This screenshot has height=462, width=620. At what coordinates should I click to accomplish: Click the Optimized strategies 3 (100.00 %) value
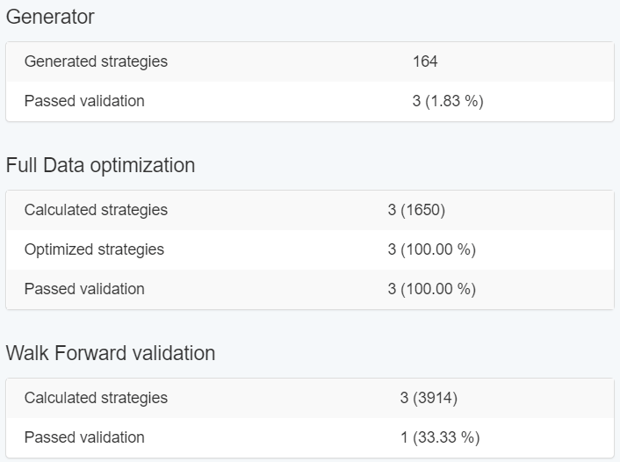pyautogui.click(x=431, y=249)
